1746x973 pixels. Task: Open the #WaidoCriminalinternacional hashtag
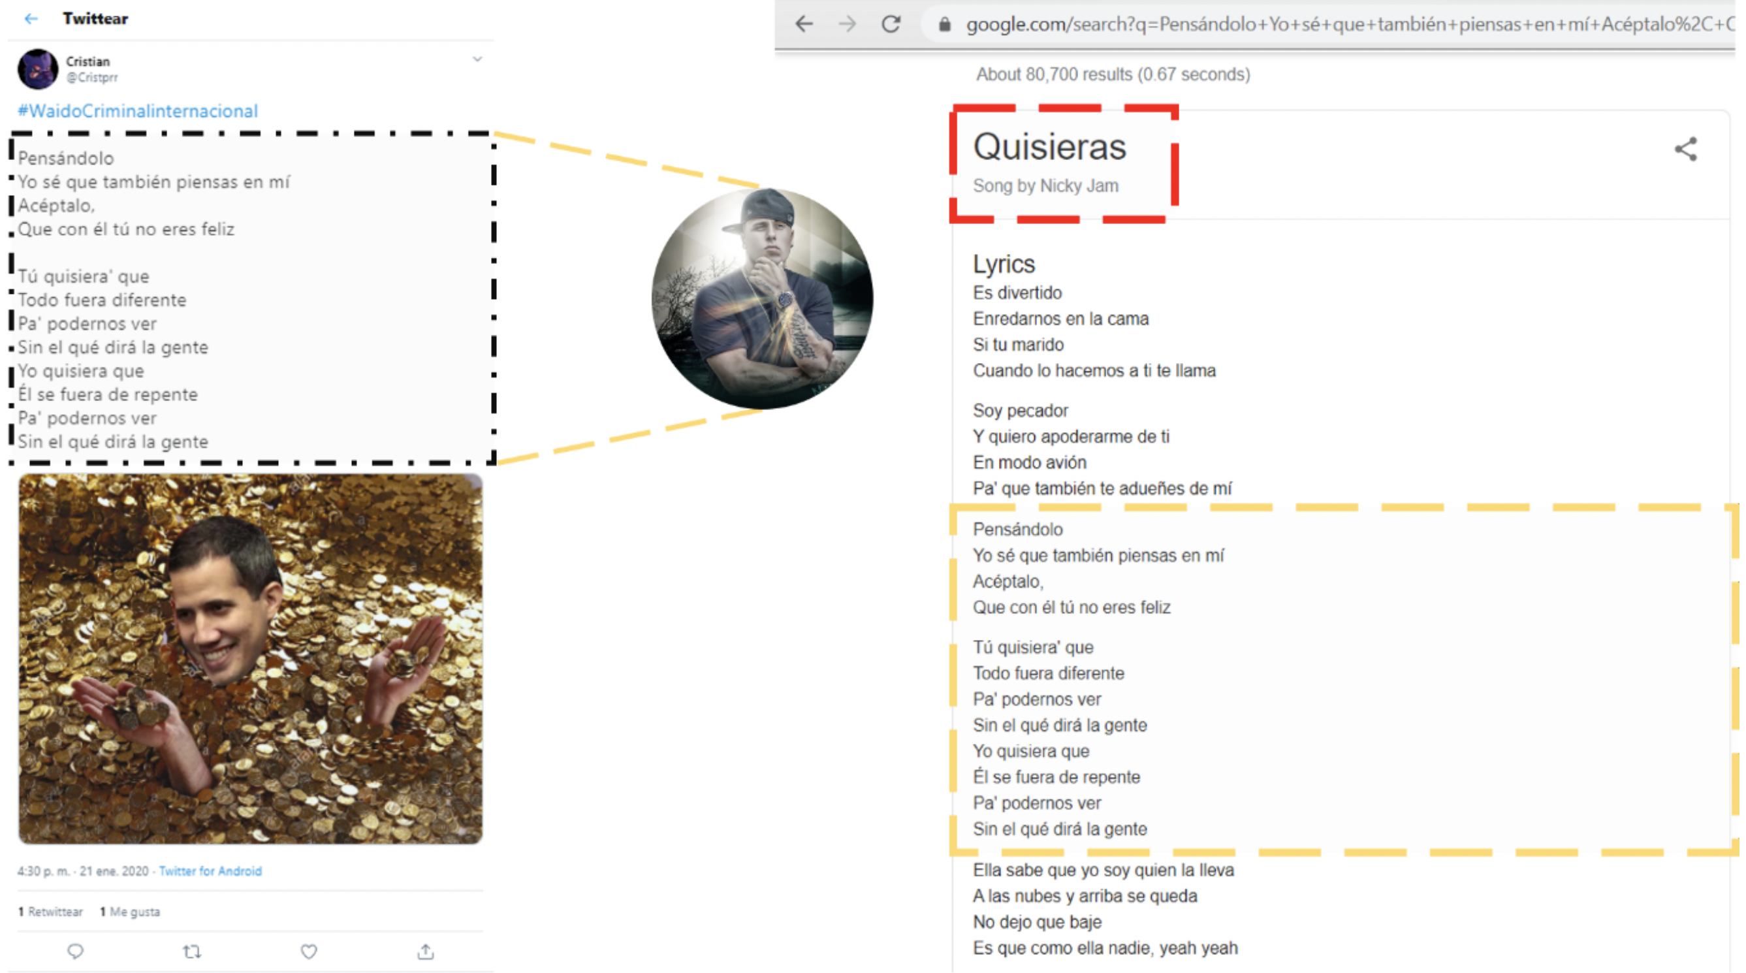click(x=138, y=111)
